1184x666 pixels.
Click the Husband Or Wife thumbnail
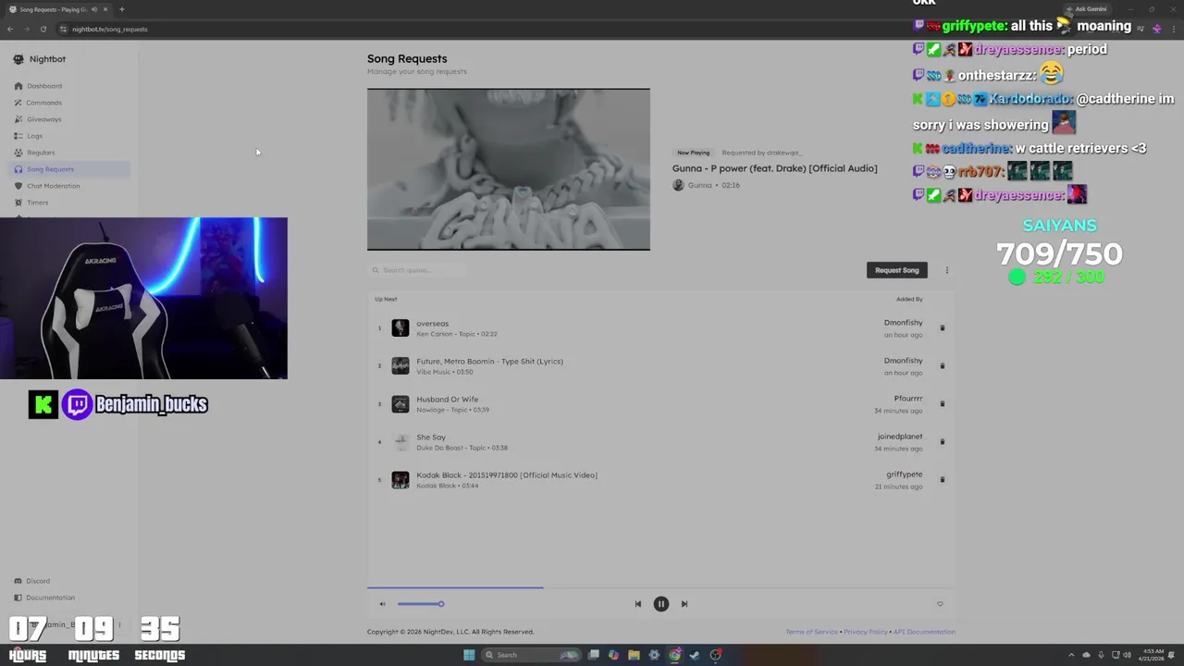(401, 403)
